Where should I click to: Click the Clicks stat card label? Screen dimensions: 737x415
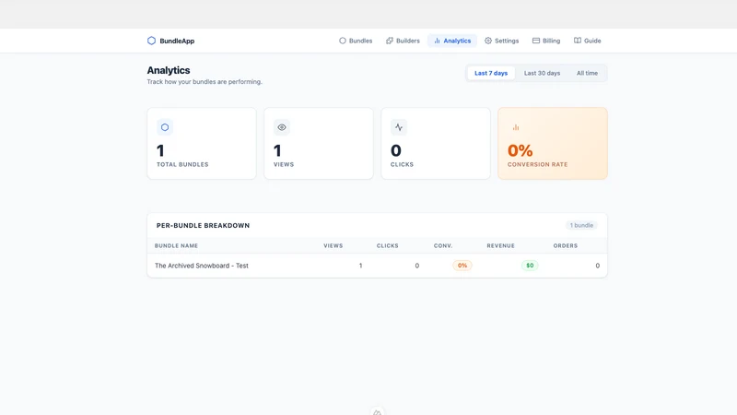pos(402,165)
